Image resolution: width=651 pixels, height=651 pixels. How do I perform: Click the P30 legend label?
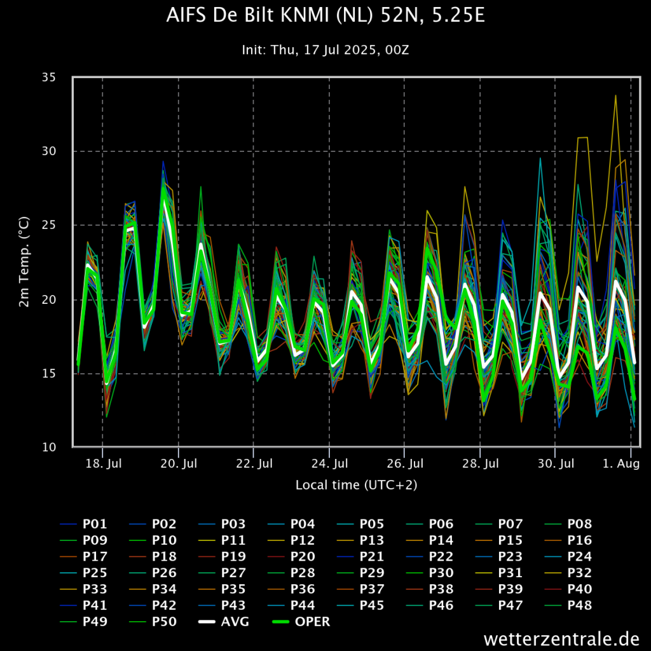click(441, 573)
